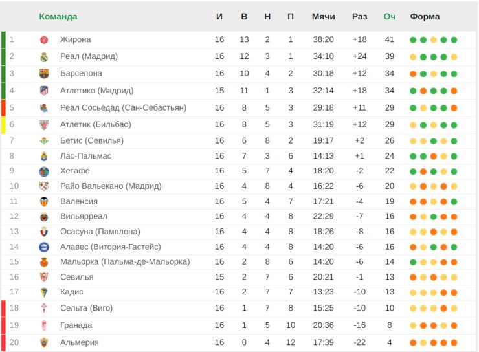Click the Athletic Bilbao crest icon

44,124
